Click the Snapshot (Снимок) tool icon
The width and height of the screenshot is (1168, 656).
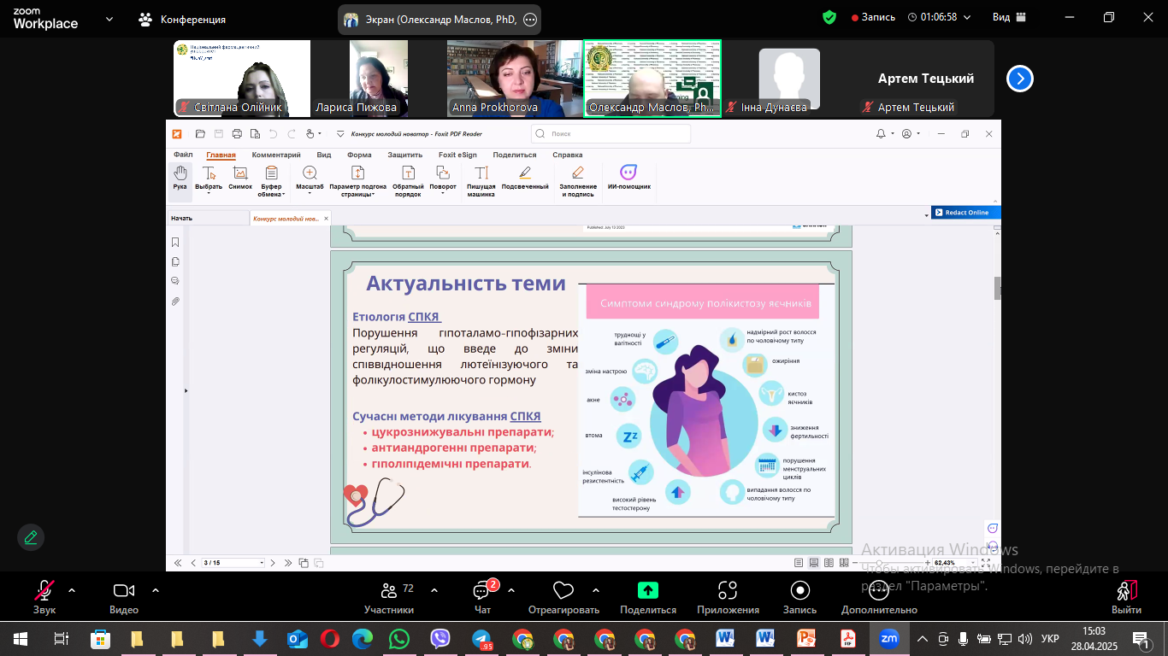pyautogui.click(x=240, y=173)
